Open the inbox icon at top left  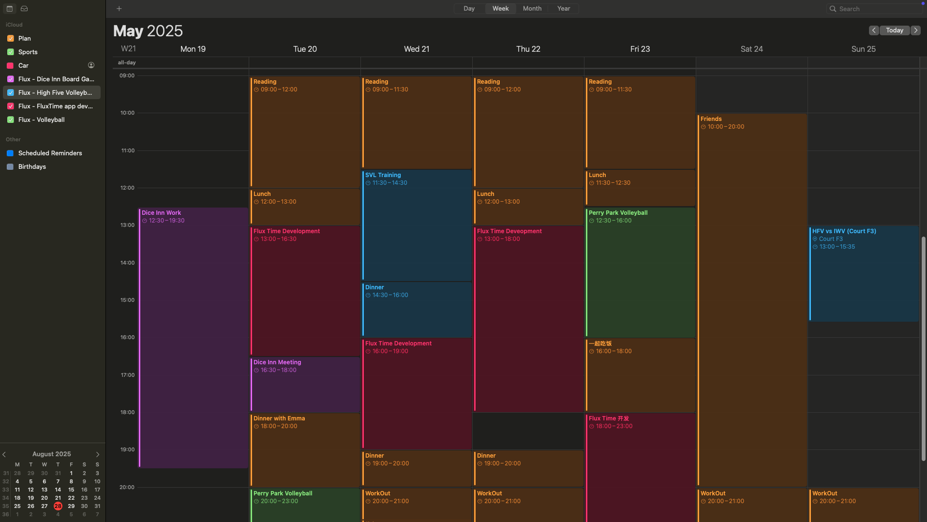(x=24, y=8)
